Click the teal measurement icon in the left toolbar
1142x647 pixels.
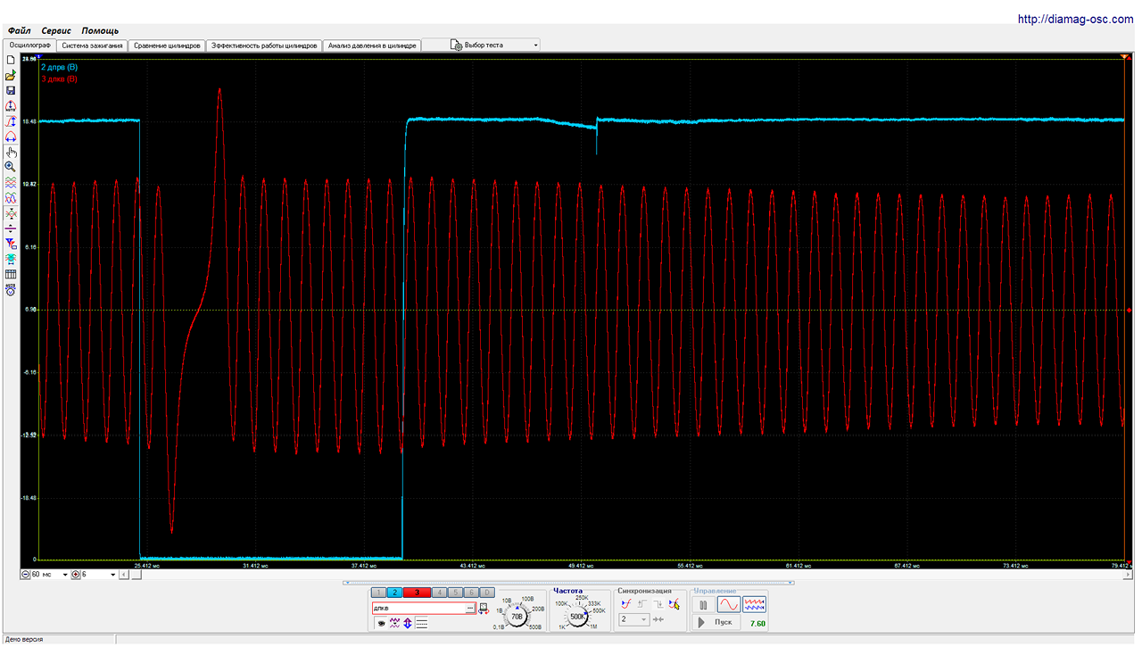[x=11, y=259]
